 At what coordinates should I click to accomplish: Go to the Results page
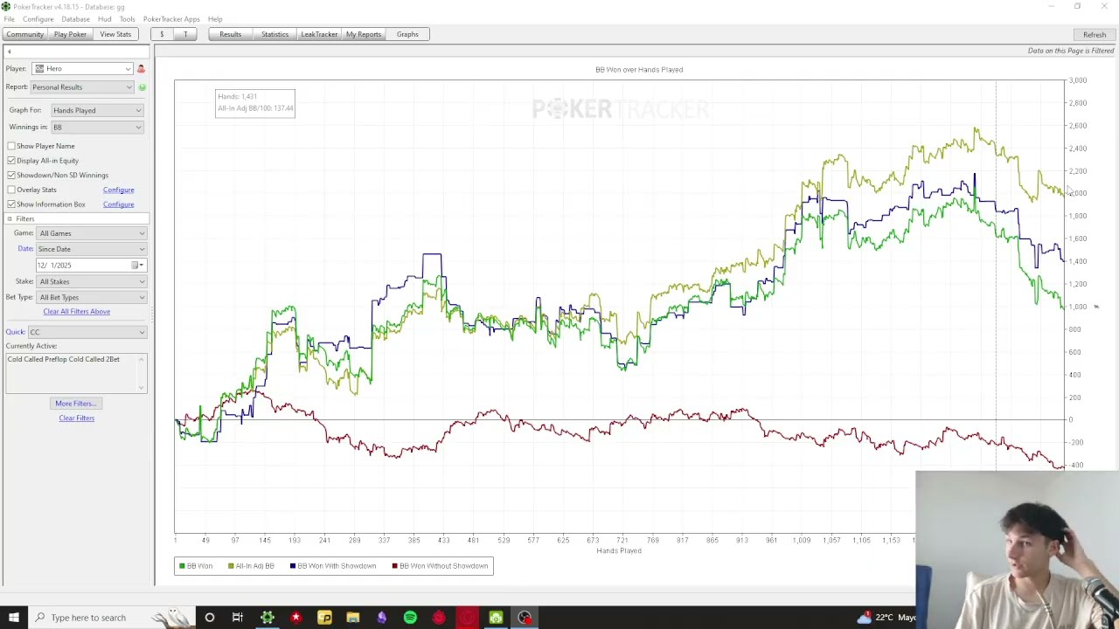[231, 34]
